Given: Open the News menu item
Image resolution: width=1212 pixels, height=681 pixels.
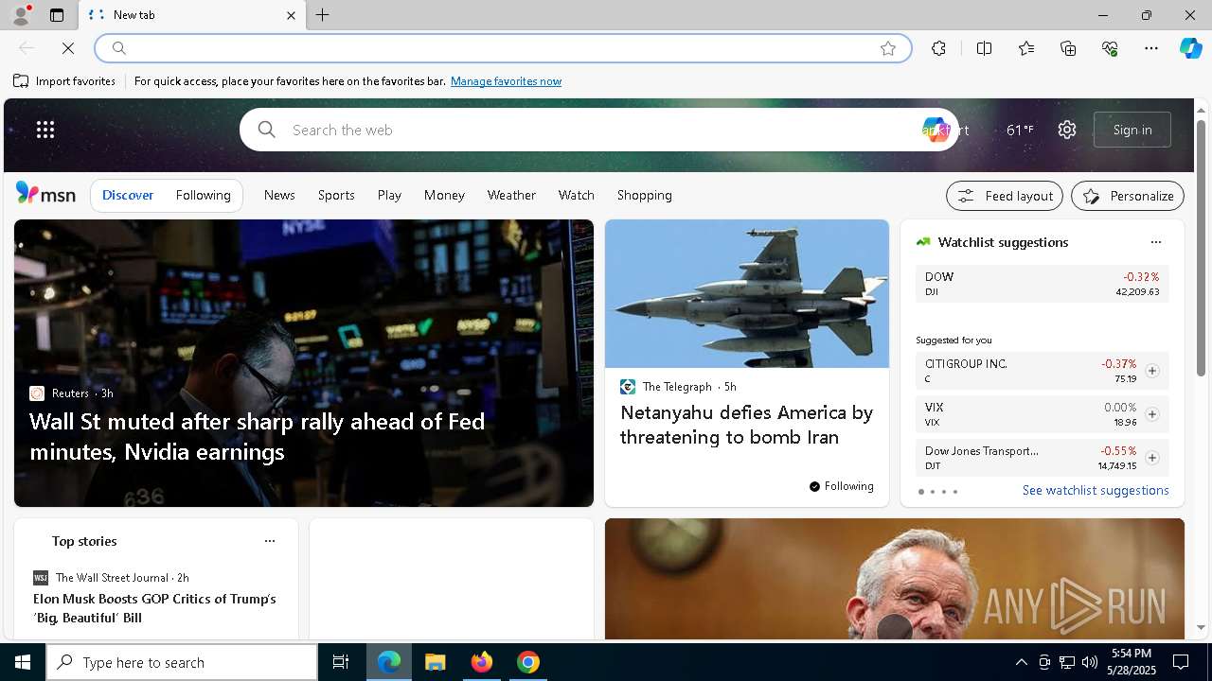Looking at the screenshot, I should 279,195.
